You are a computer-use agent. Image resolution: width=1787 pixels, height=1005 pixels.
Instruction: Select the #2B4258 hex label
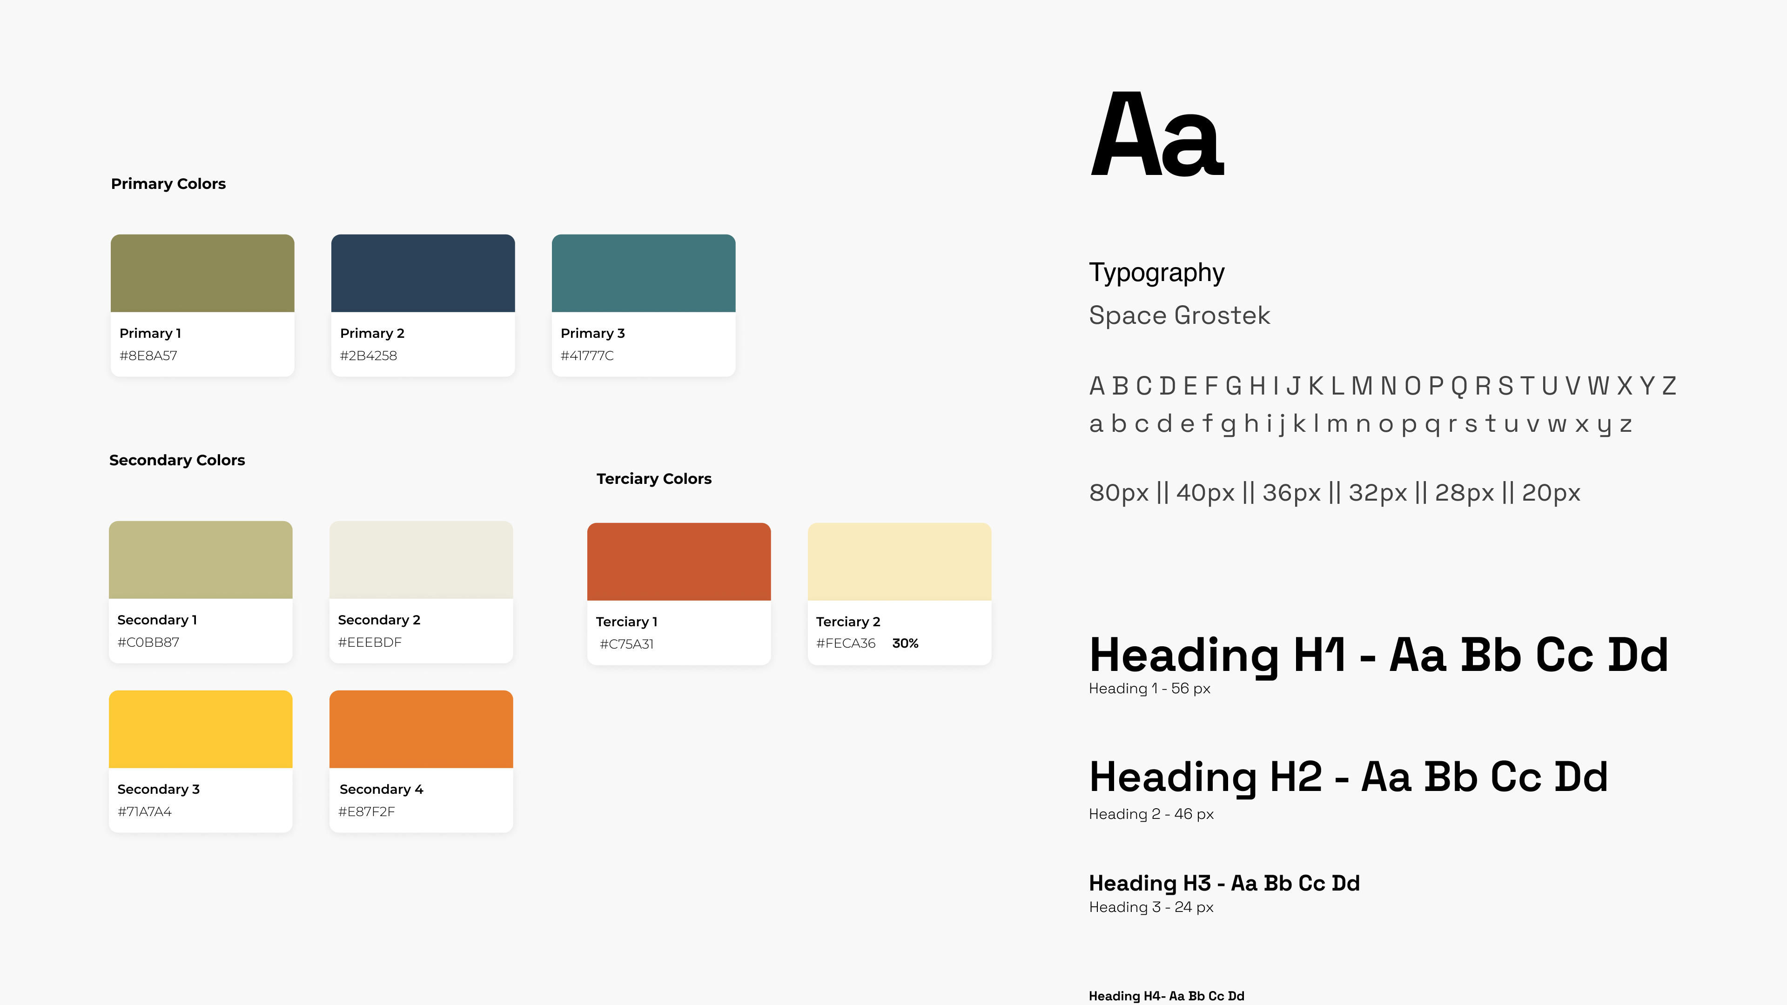point(369,356)
